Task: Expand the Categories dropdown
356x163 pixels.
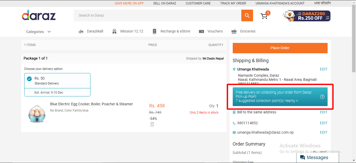Action: click(x=38, y=31)
